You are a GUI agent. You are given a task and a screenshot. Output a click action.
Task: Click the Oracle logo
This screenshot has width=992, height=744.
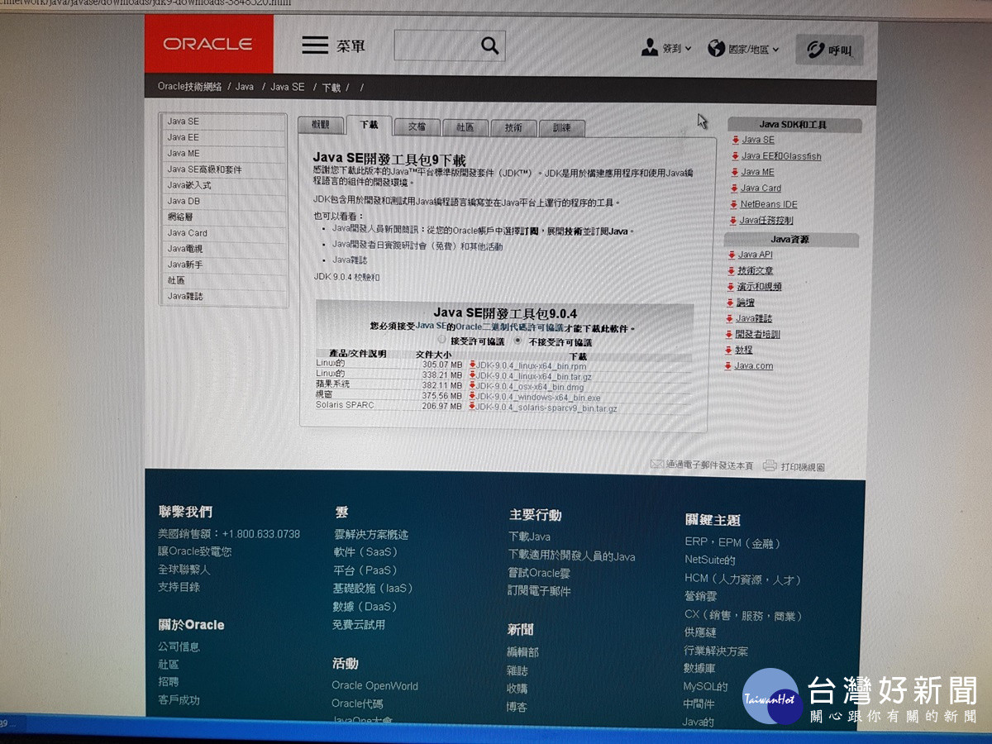click(208, 44)
